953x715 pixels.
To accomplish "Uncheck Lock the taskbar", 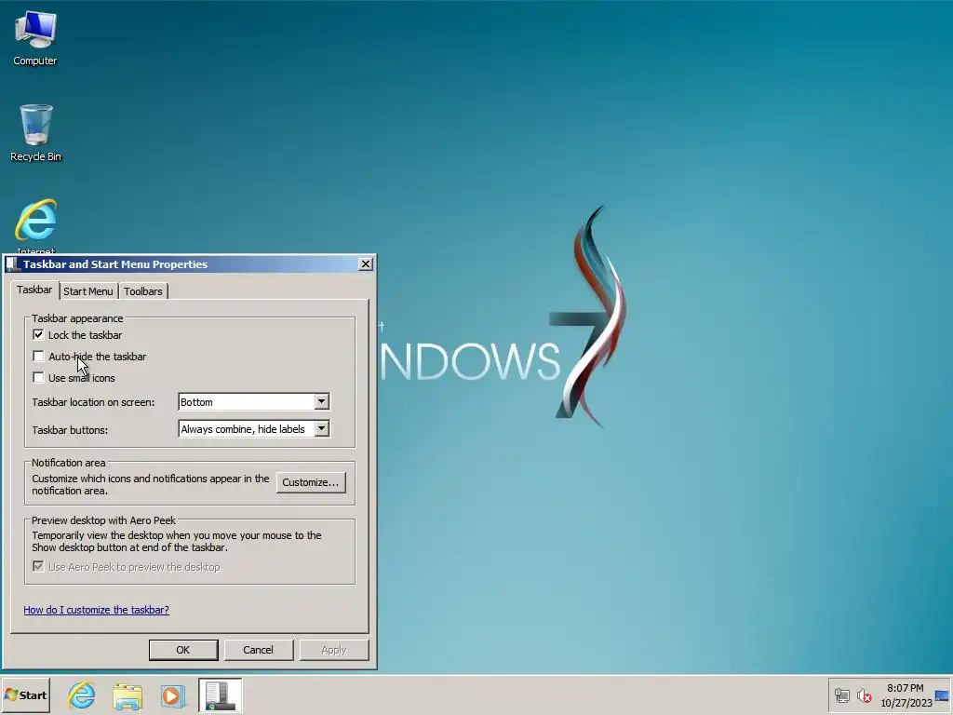I will point(38,335).
